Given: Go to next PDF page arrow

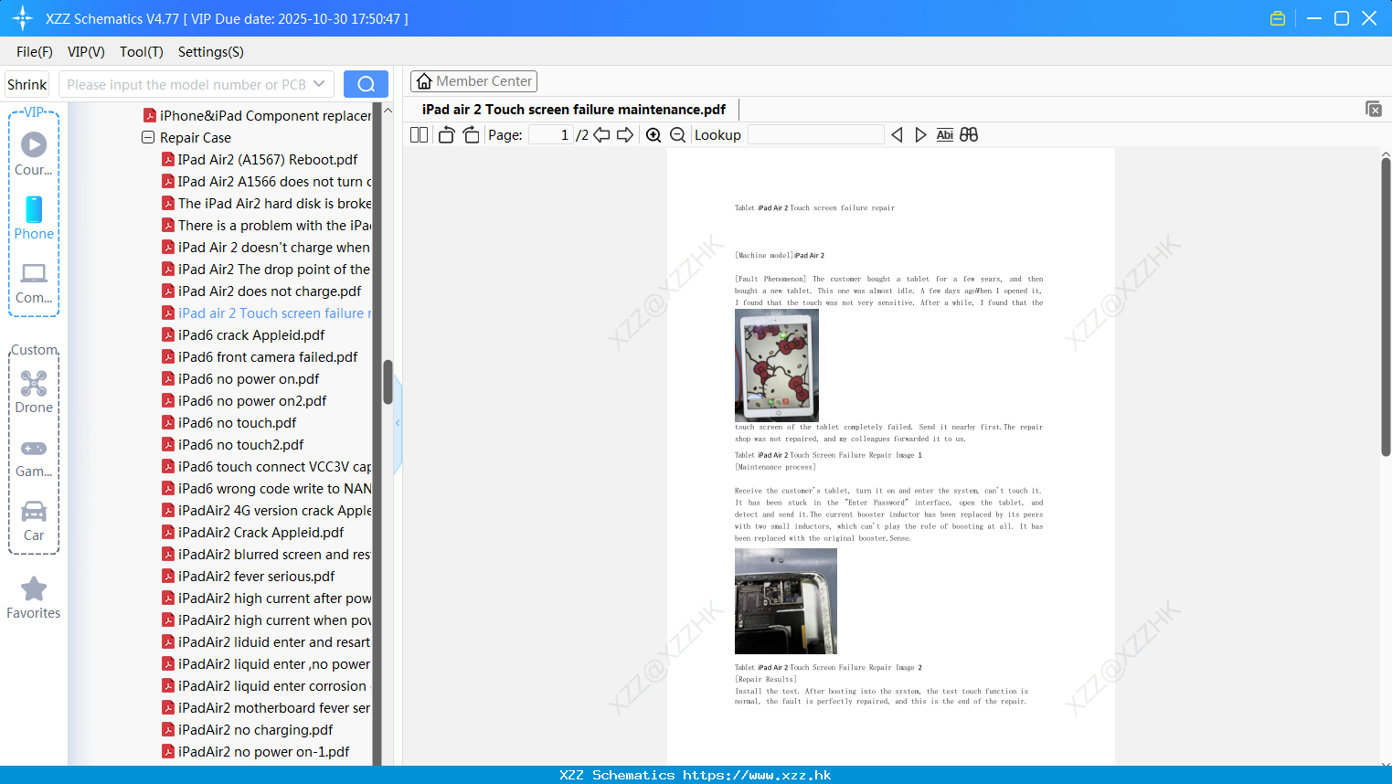Looking at the screenshot, I should (x=625, y=135).
